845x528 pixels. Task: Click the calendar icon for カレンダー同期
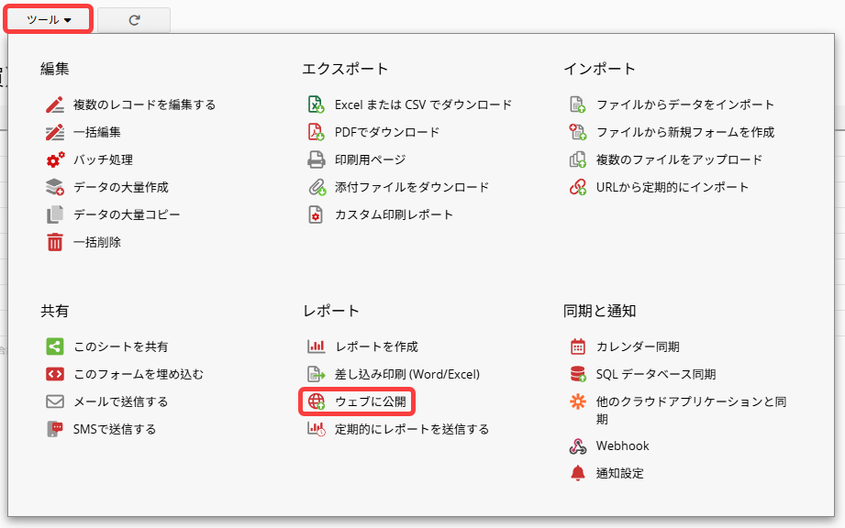click(x=578, y=346)
